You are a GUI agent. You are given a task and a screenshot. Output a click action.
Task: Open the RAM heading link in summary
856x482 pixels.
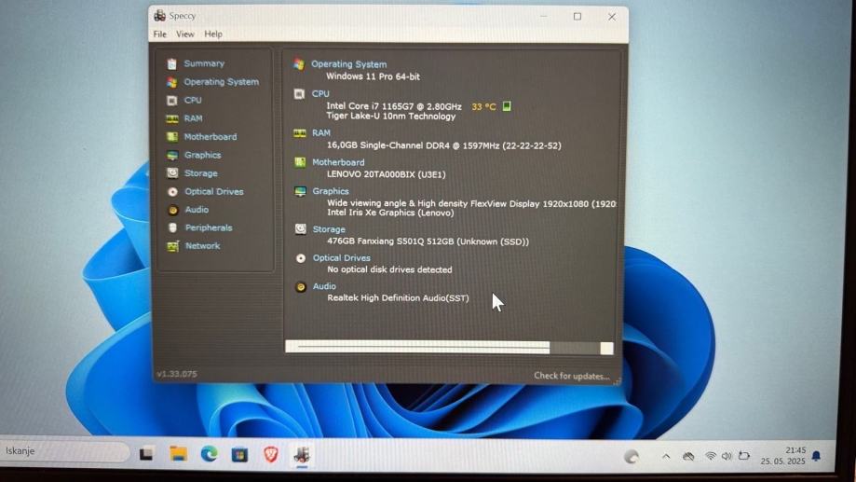321,133
